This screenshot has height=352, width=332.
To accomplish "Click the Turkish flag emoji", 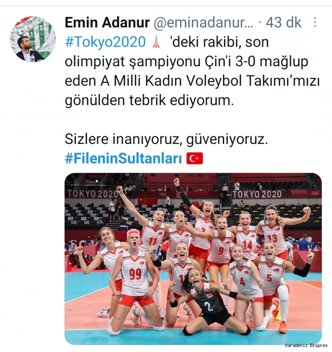I will click(195, 158).
